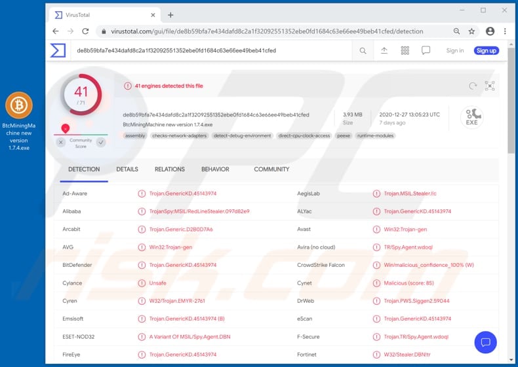Screen dimensions: 518x367
Task: Click the padlock site info icon
Action: coord(104,31)
